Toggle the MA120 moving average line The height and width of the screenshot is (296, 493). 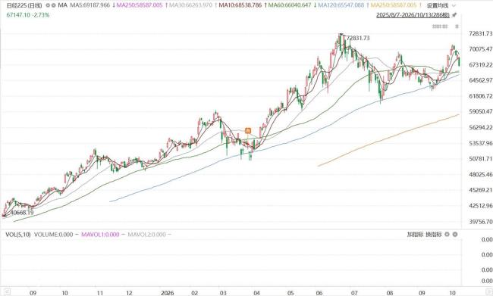[x=341, y=5]
